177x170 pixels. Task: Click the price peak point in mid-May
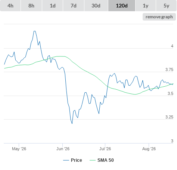click(x=35, y=31)
